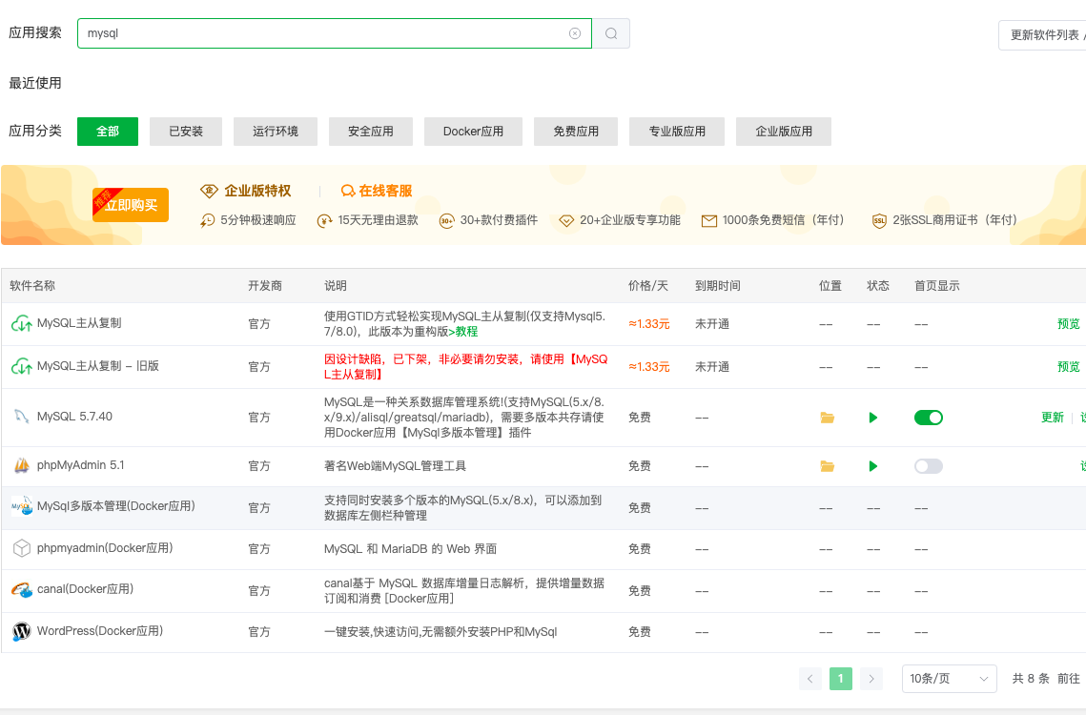
Task: Show the 企业版应用 category
Action: (x=784, y=132)
